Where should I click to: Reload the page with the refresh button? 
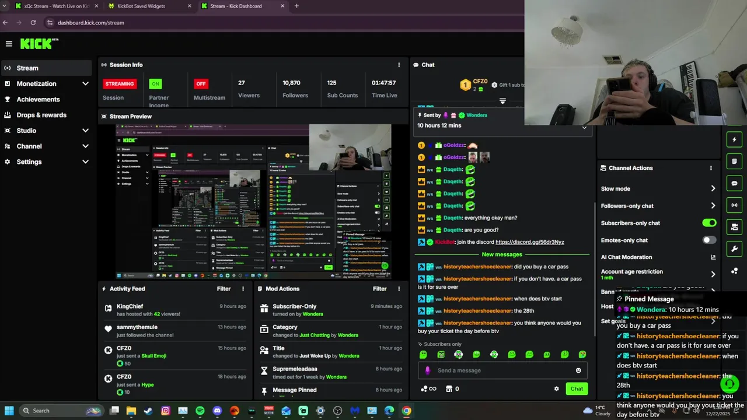(x=33, y=23)
